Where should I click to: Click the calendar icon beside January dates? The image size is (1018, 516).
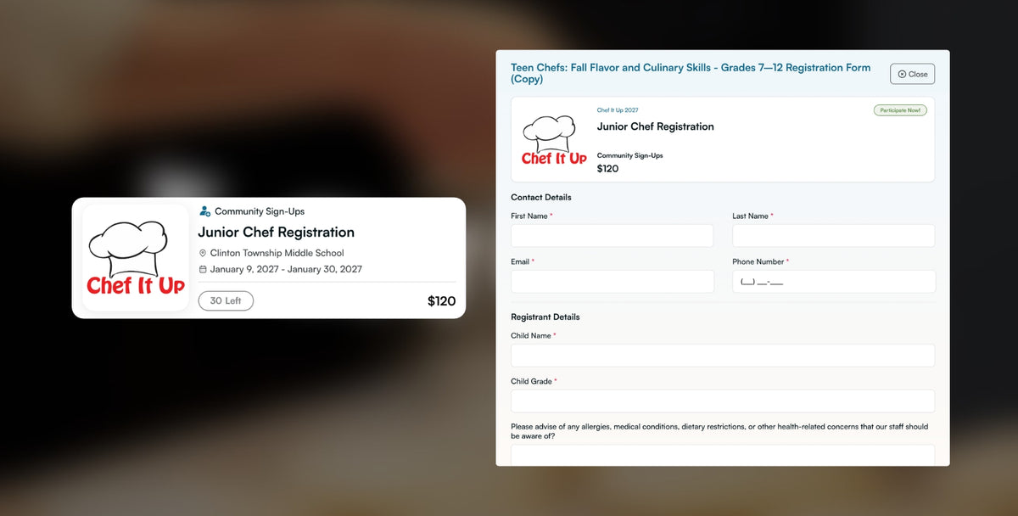tap(203, 269)
